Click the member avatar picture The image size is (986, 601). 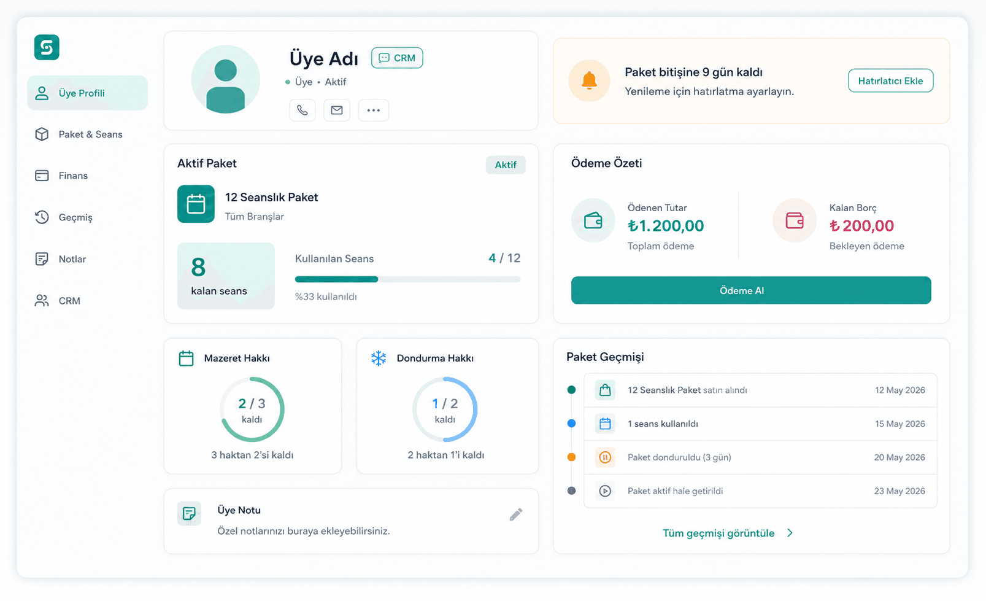(226, 80)
